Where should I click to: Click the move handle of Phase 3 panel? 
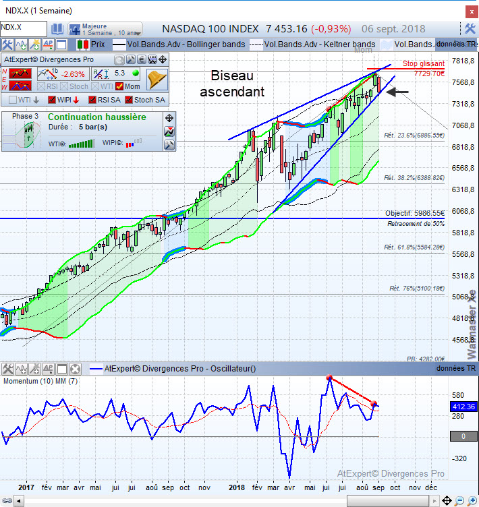[x=169, y=118]
